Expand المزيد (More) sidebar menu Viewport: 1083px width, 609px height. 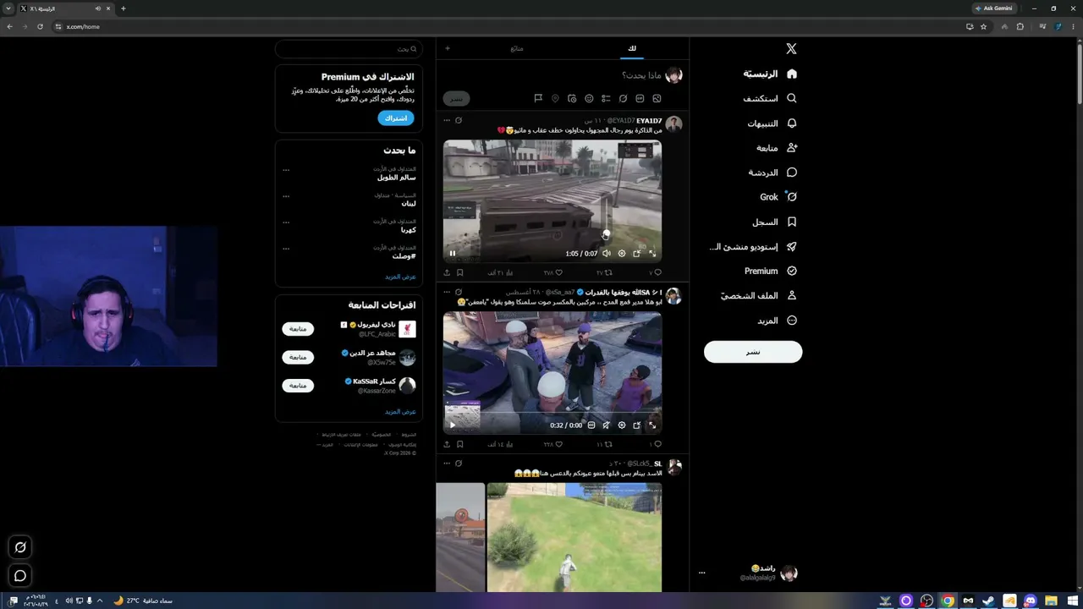tap(778, 321)
